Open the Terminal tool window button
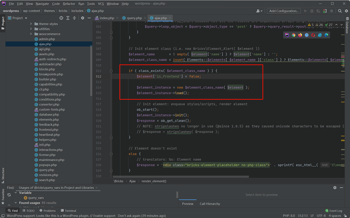 coord(69,210)
